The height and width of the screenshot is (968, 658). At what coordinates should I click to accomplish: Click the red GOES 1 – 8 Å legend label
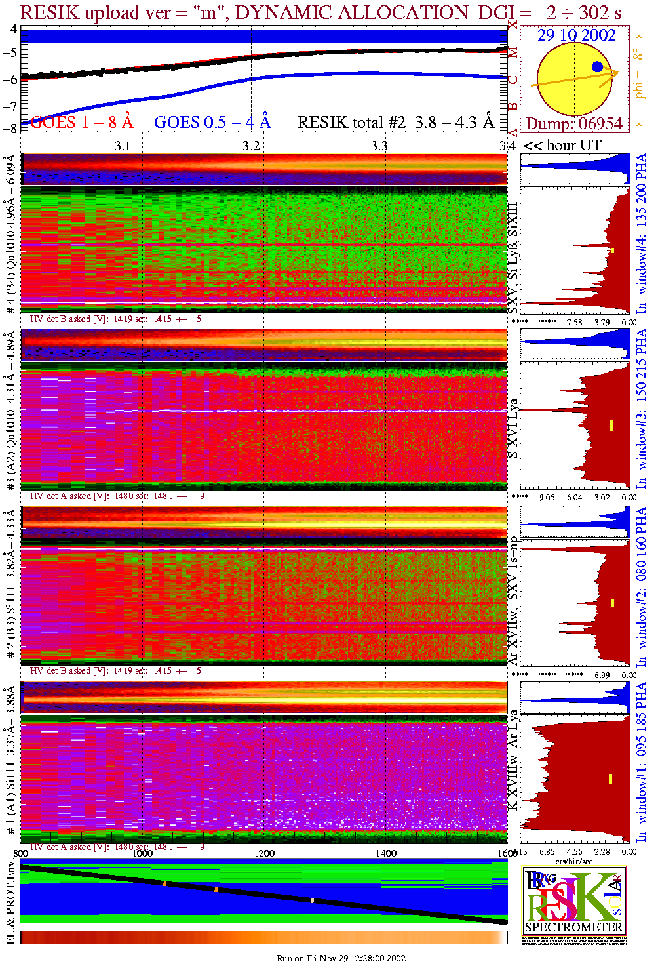pyautogui.click(x=81, y=122)
